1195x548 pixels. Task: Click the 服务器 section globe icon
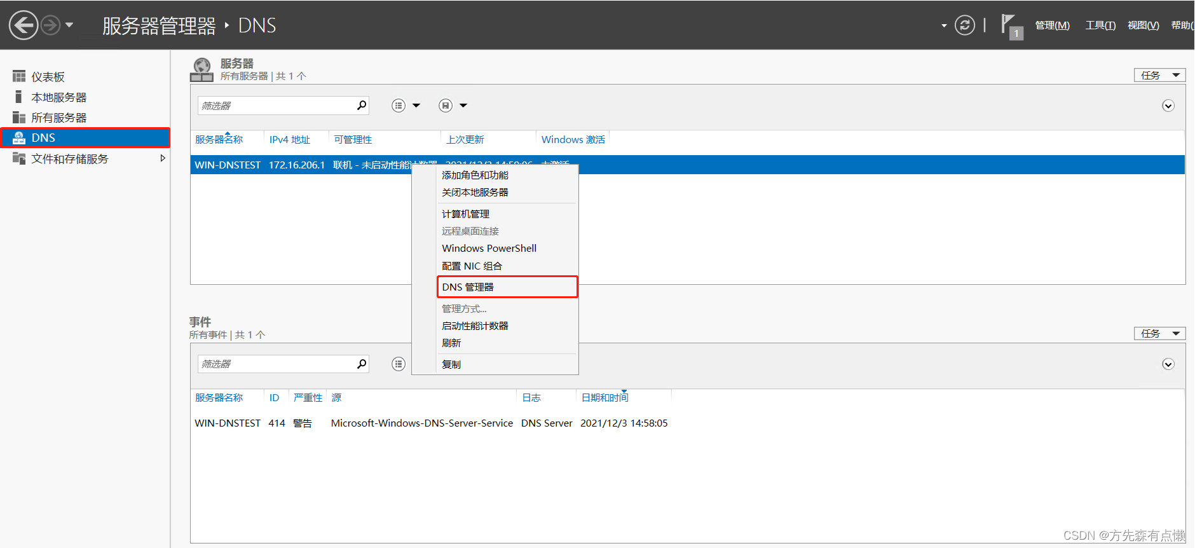pyautogui.click(x=202, y=69)
